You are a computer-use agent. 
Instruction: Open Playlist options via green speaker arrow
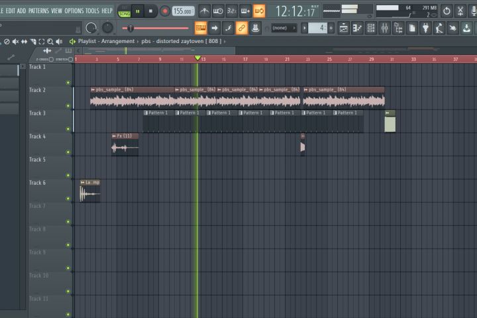72,41
